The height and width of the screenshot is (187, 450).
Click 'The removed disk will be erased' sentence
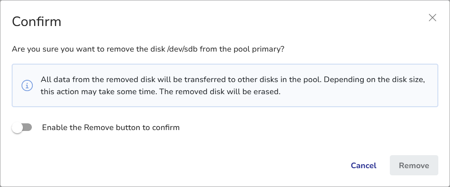(237, 91)
